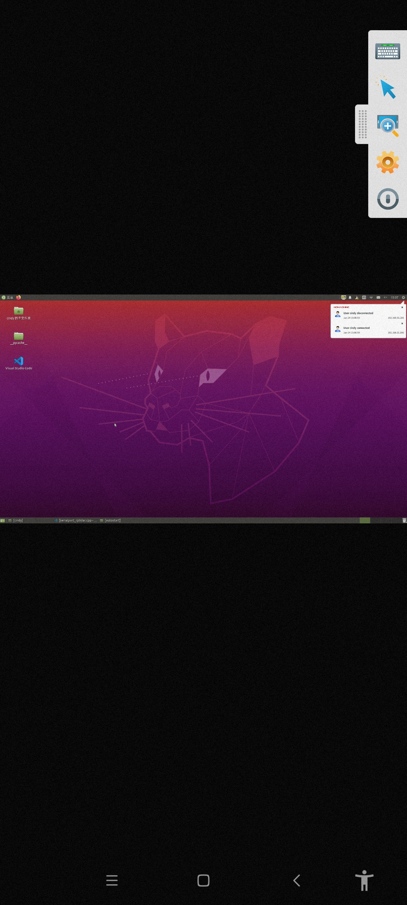Click the show desktop button in the bottom panel
This screenshot has width=407, height=905.
click(3, 520)
